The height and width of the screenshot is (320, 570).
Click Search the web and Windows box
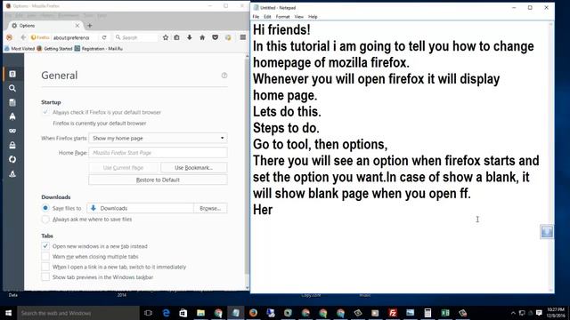point(78,313)
